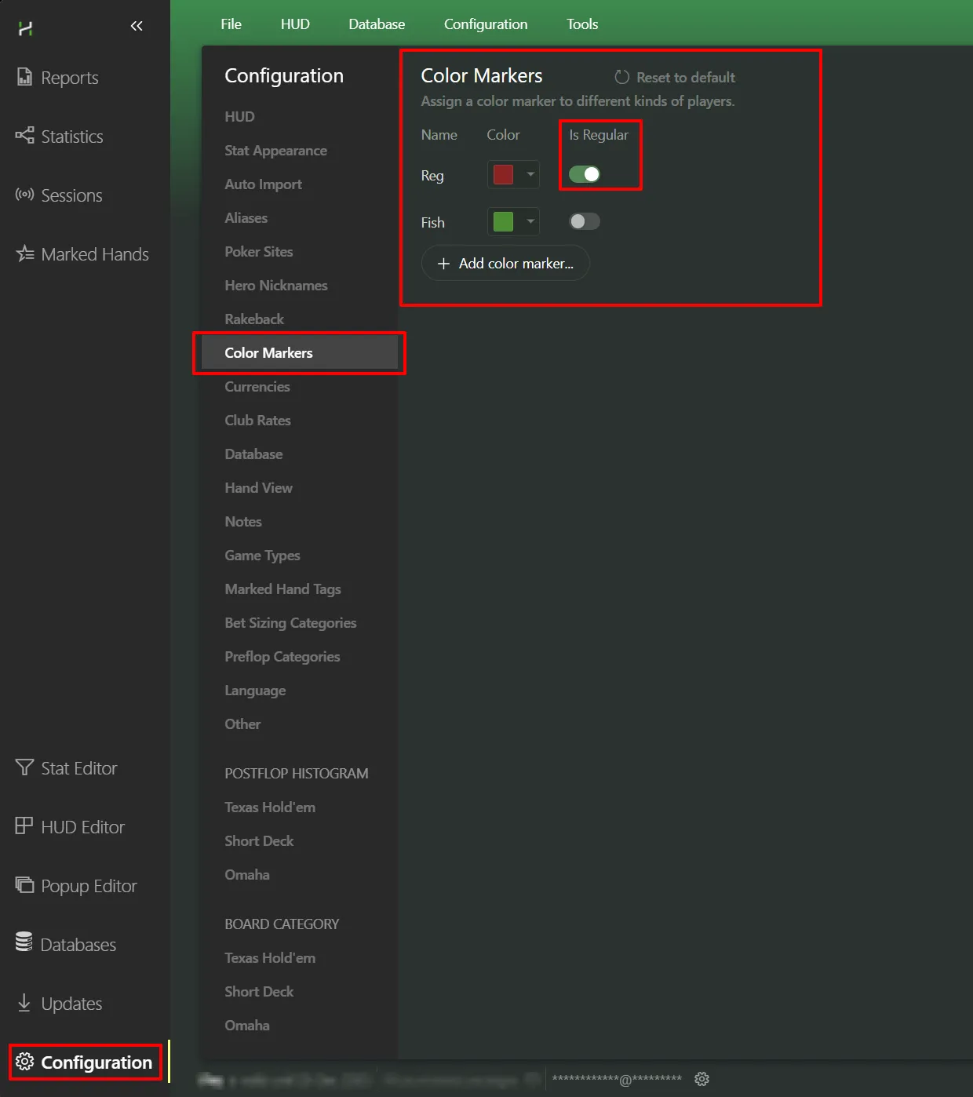Open the Statistics section icon

click(24, 136)
